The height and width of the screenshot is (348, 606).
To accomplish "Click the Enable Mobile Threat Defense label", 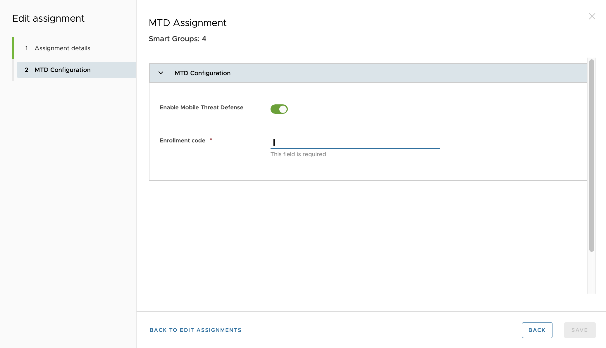I will pos(201,107).
